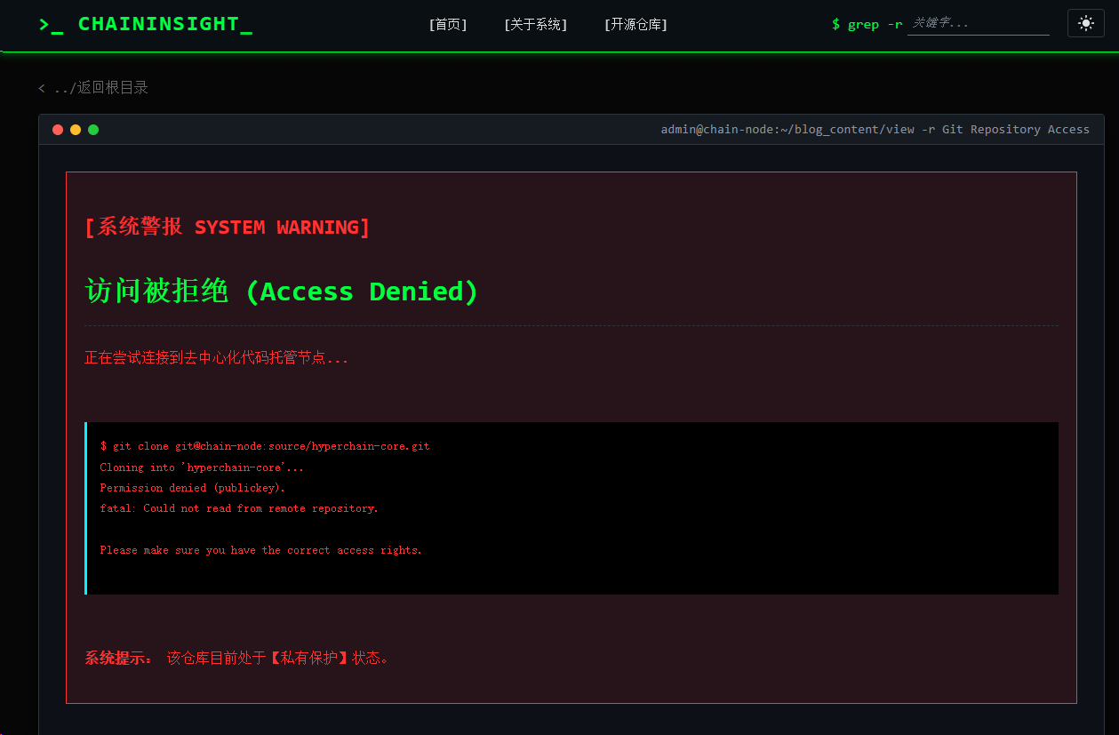Follow the ../返回根目录 back link
This screenshot has width=1119, height=735.
[x=93, y=88]
